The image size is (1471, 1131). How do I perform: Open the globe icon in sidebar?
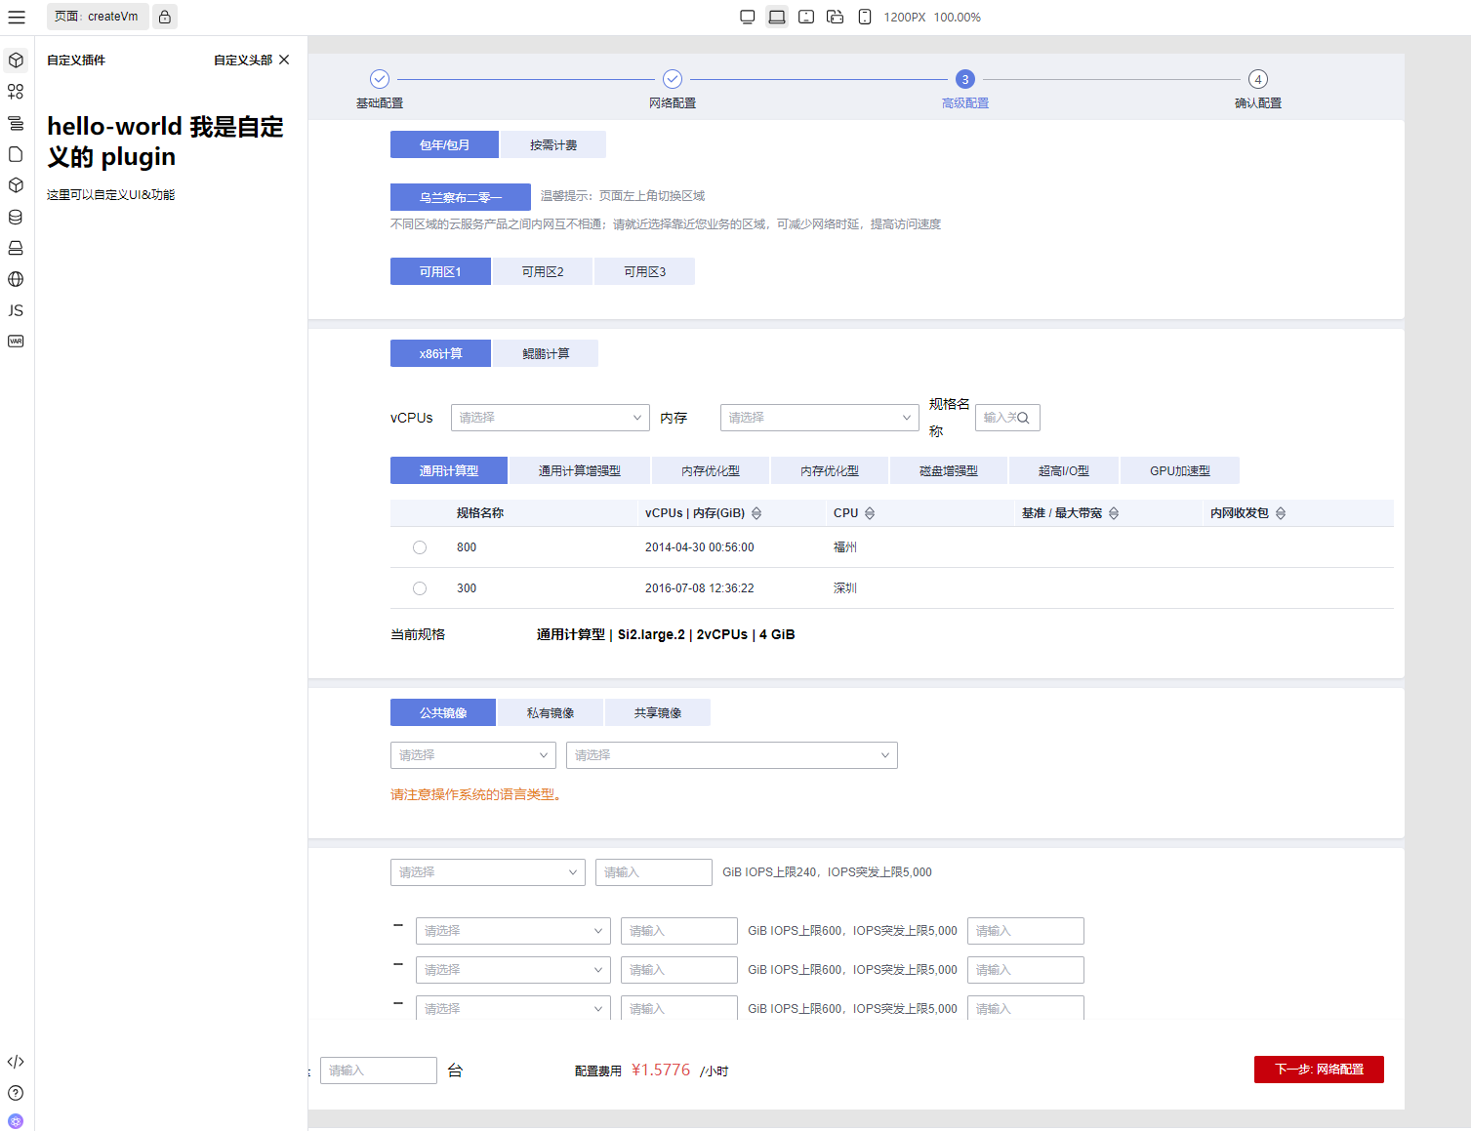[x=16, y=279]
